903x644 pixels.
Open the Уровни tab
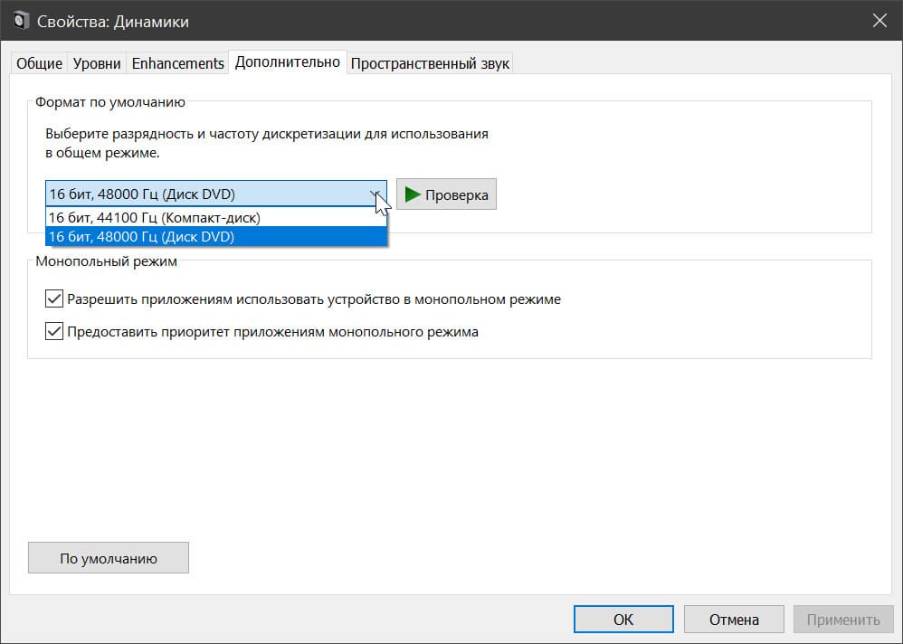point(97,63)
